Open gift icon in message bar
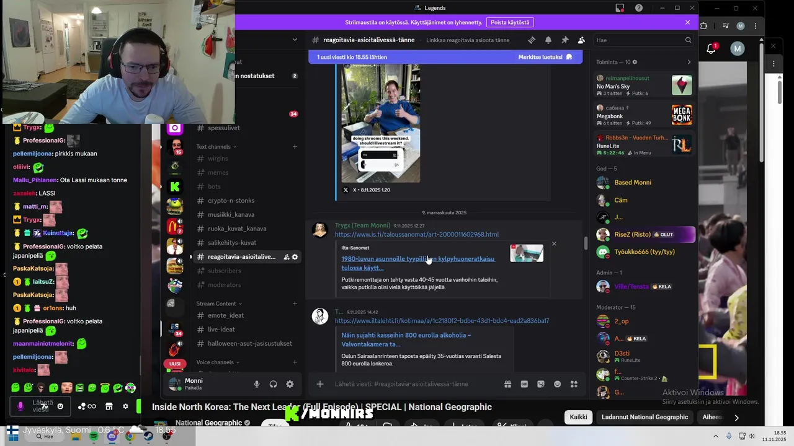Screen dimensions: 794x446 click(507, 384)
